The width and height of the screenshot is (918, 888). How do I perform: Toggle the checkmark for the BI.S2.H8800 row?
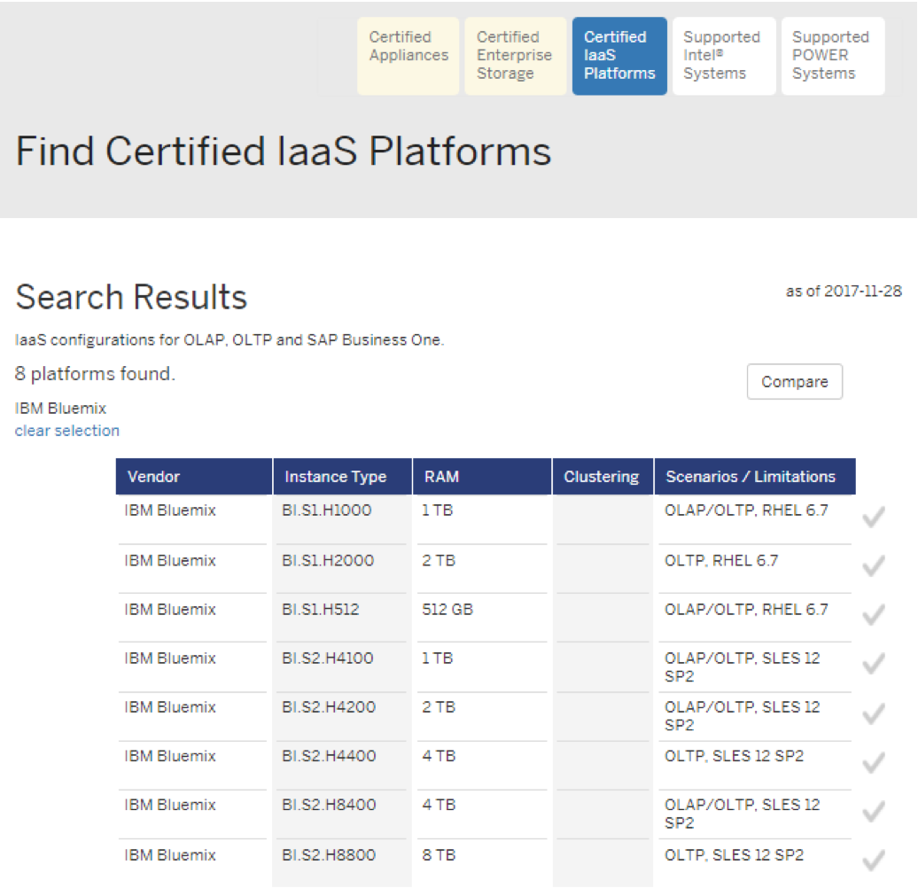click(874, 861)
